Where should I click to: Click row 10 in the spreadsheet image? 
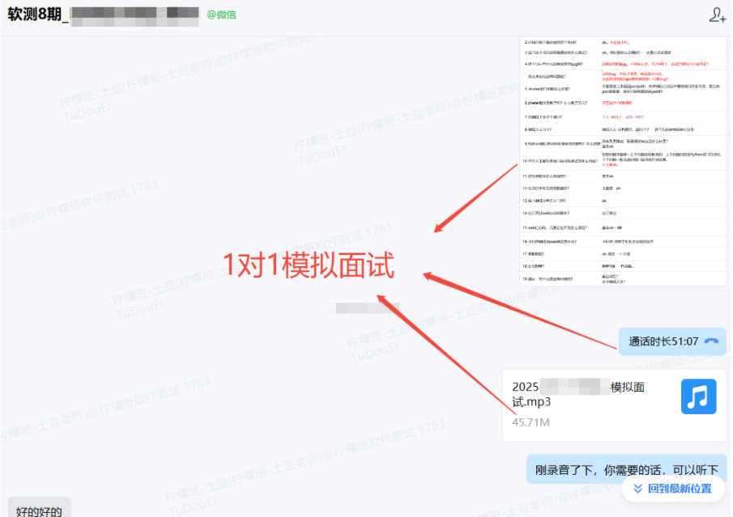click(x=622, y=162)
